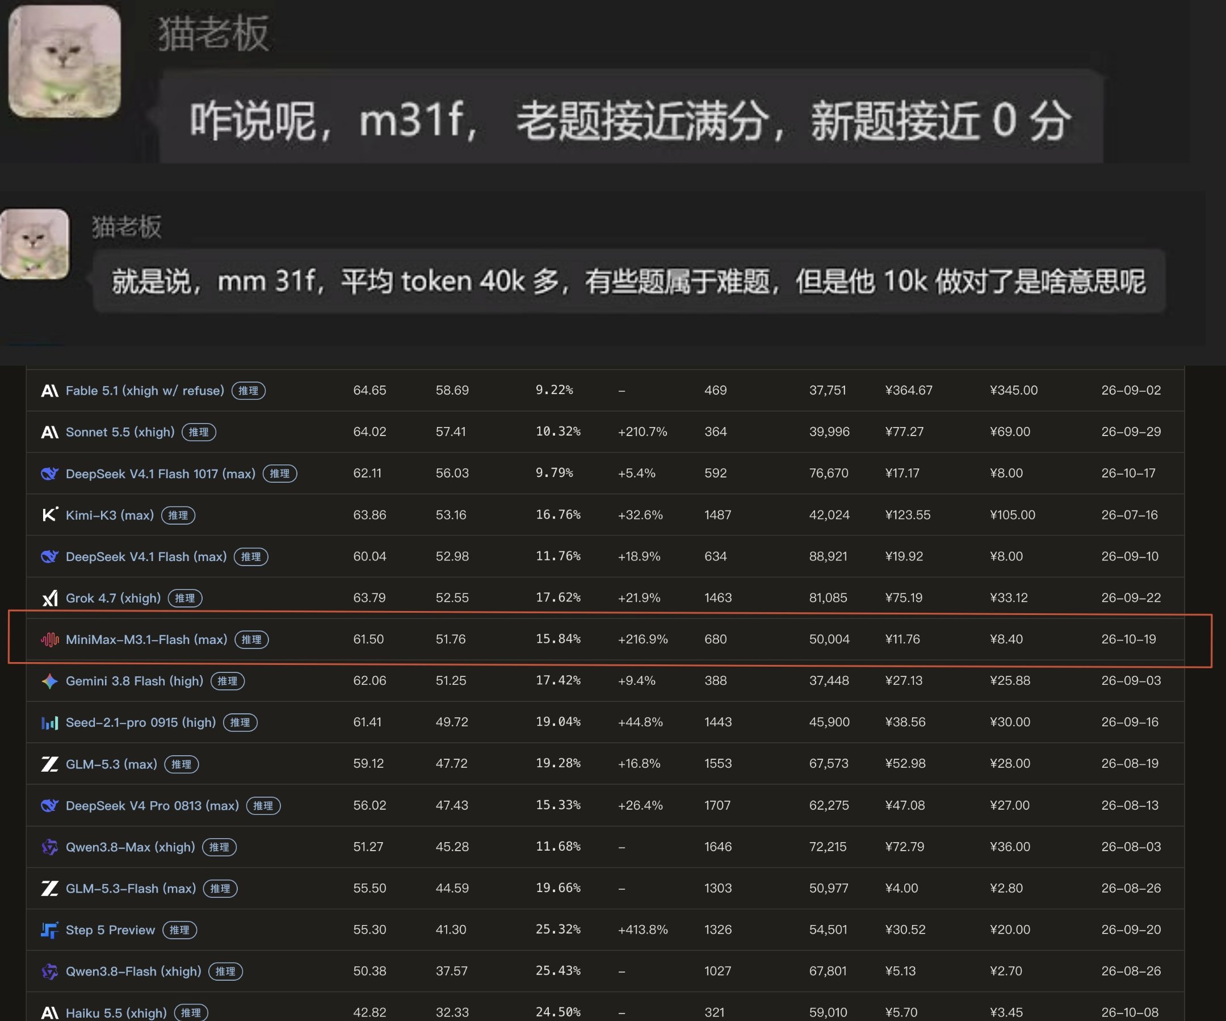
Task: Click the Kimi logo next to Kimi-K3
Action: click(x=49, y=515)
